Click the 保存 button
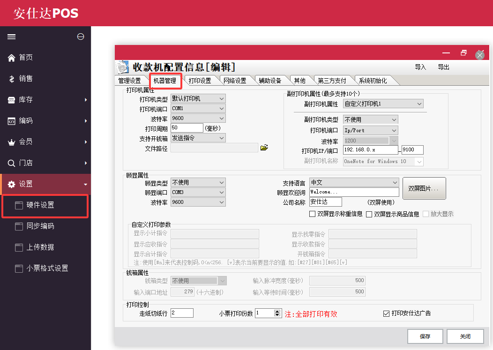 pyautogui.click(x=425, y=336)
